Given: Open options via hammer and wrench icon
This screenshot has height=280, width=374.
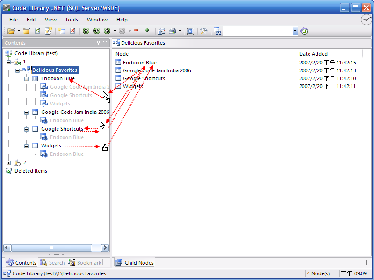Looking at the screenshot, I should point(204,31).
